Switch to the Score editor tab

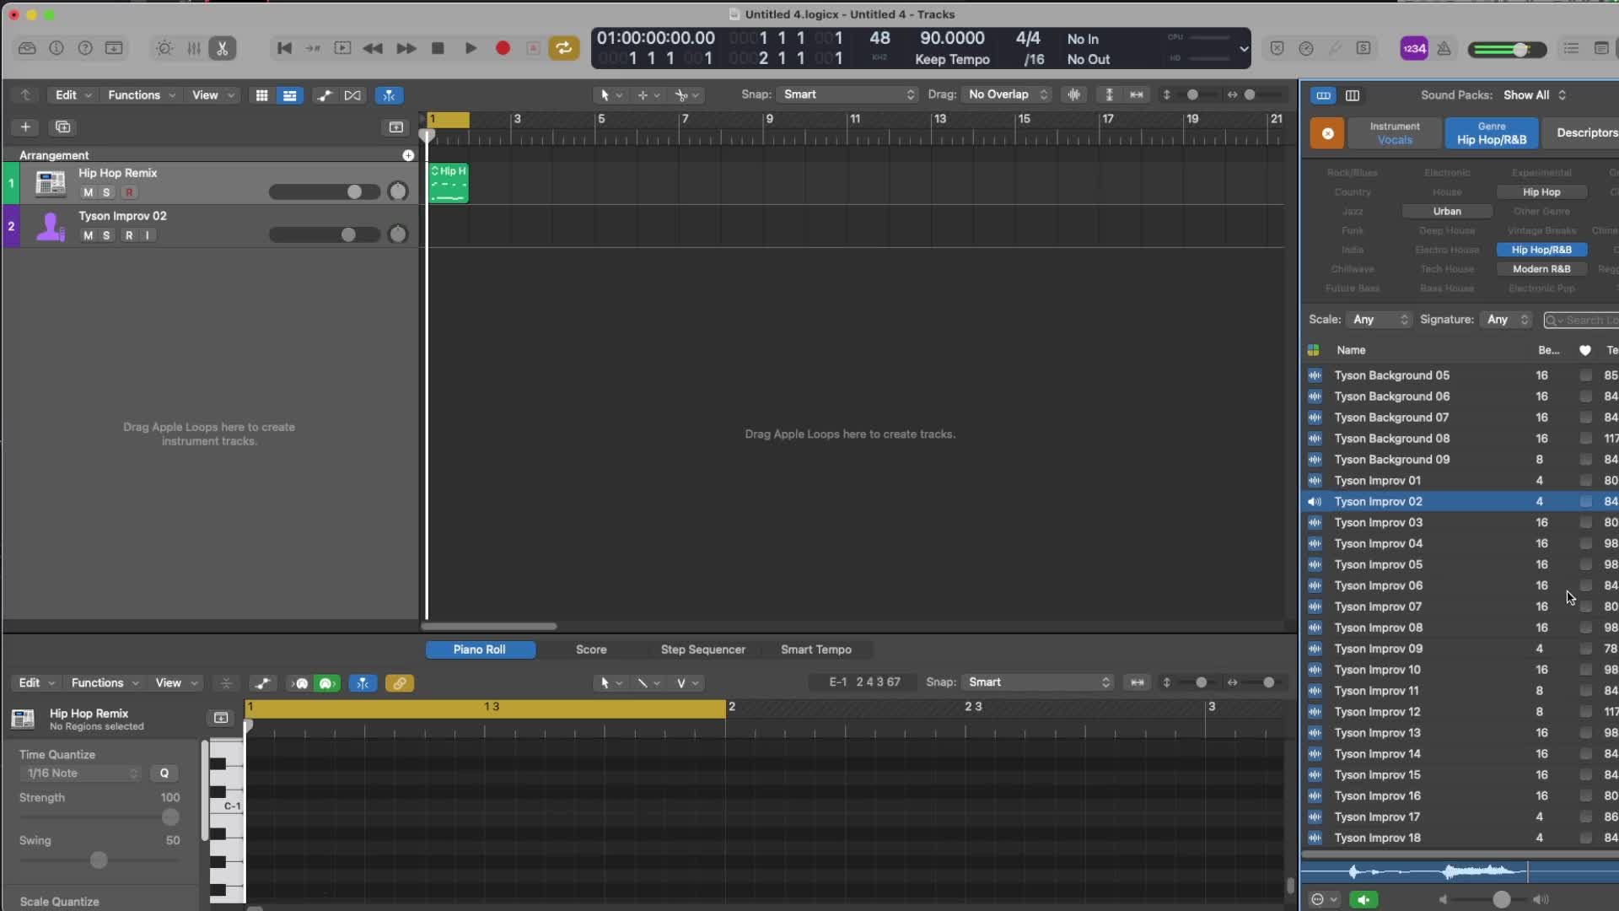pos(590,650)
